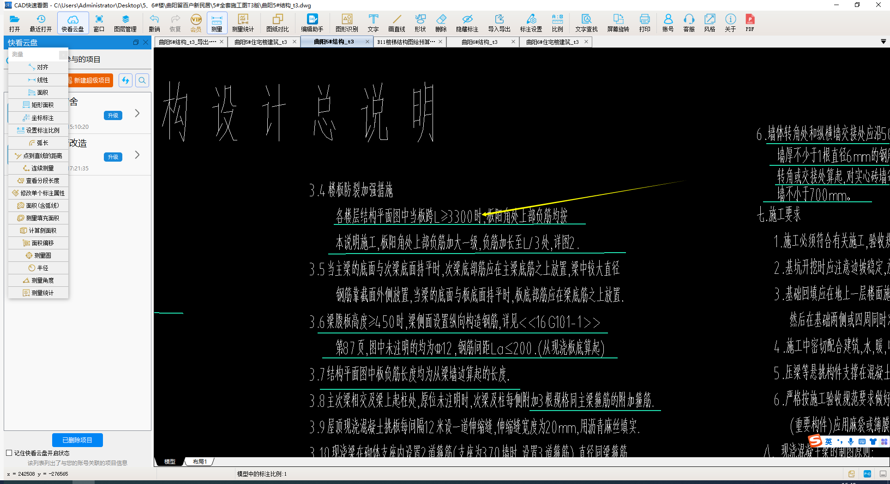This screenshot has width=890, height=484.
Task: Toggle 隐藏标注 hide annotations
Action: pyautogui.click(x=467, y=23)
